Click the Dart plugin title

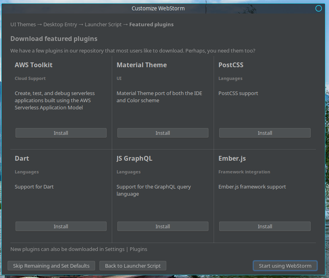click(x=22, y=158)
